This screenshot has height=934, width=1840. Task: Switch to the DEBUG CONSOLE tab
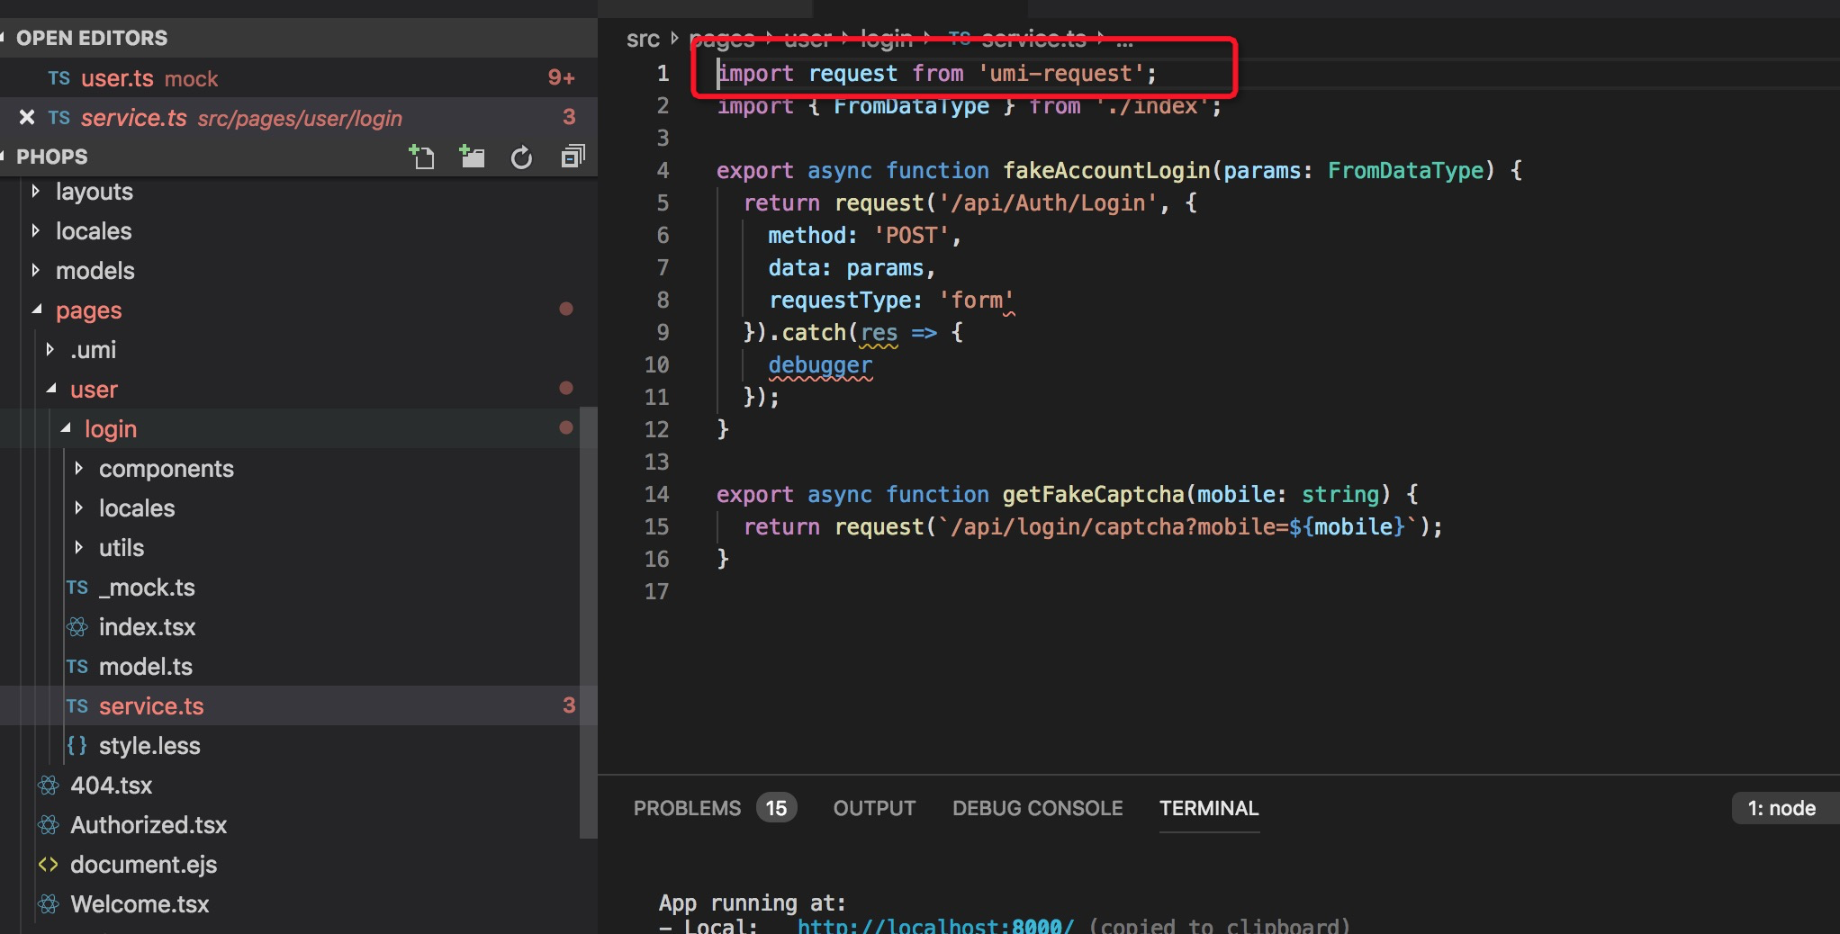1037,808
